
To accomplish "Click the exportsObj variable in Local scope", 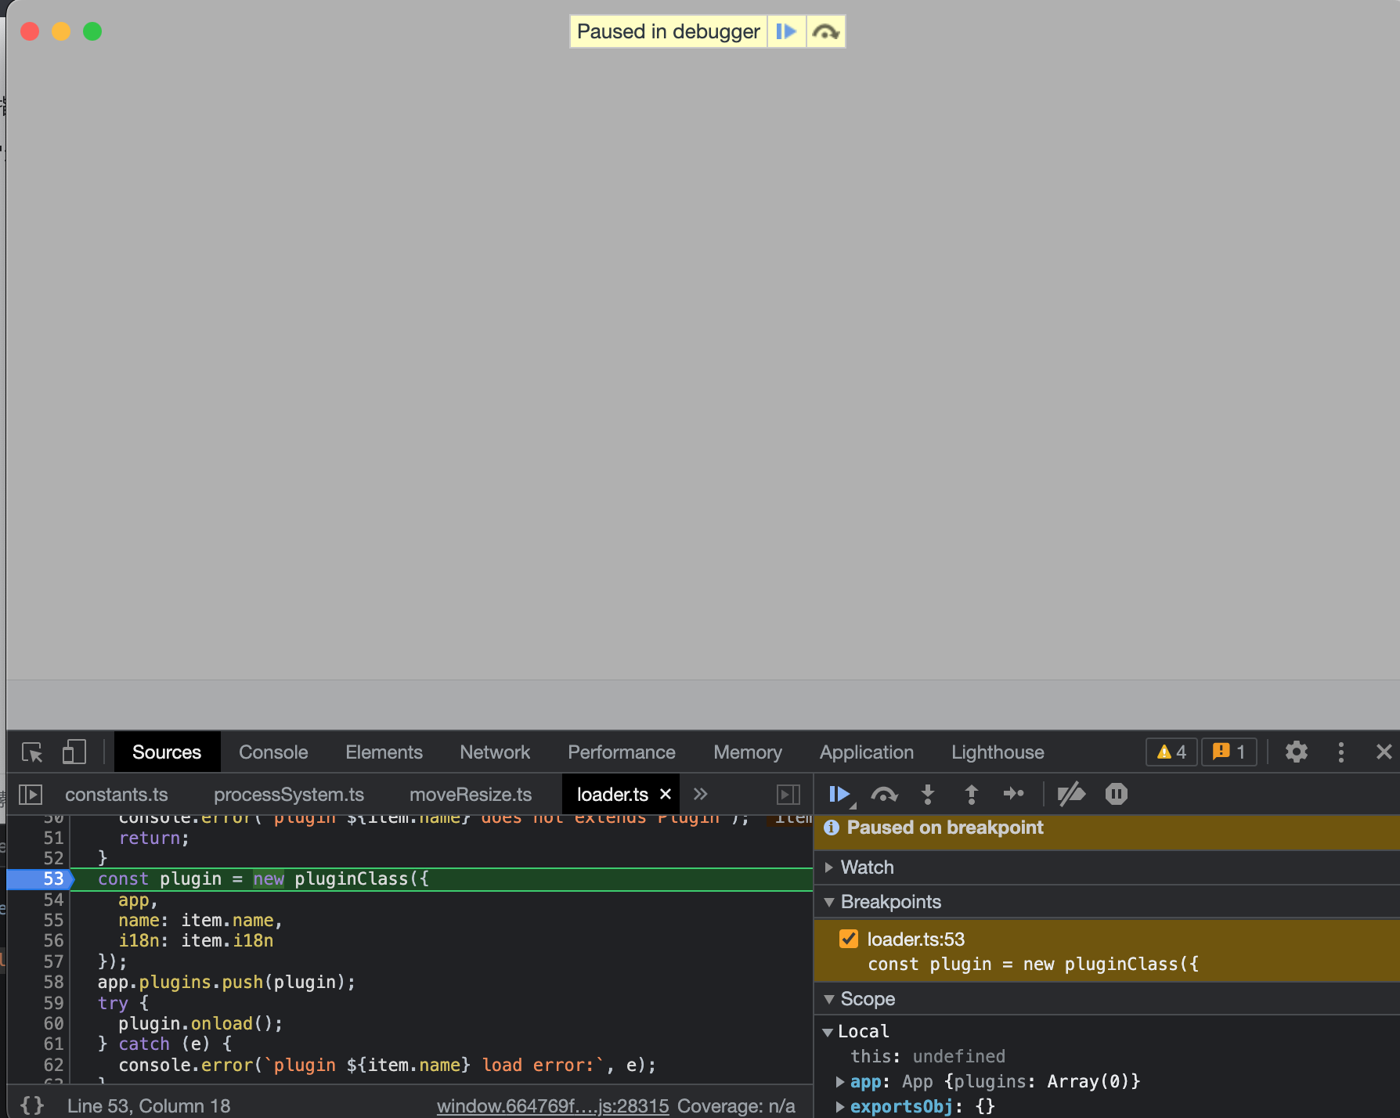I will point(901,1106).
